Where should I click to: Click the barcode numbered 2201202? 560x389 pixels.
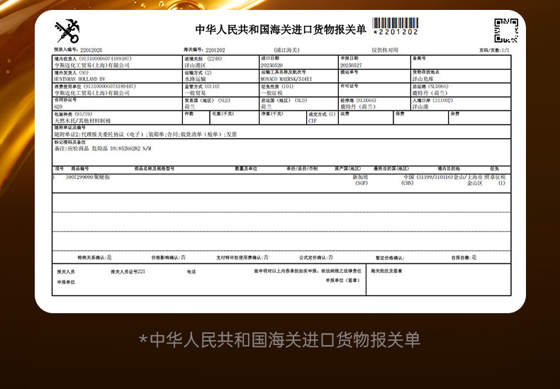point(395,26)
